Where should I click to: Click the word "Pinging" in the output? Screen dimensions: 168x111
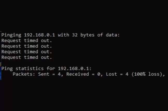pos(11,35)
